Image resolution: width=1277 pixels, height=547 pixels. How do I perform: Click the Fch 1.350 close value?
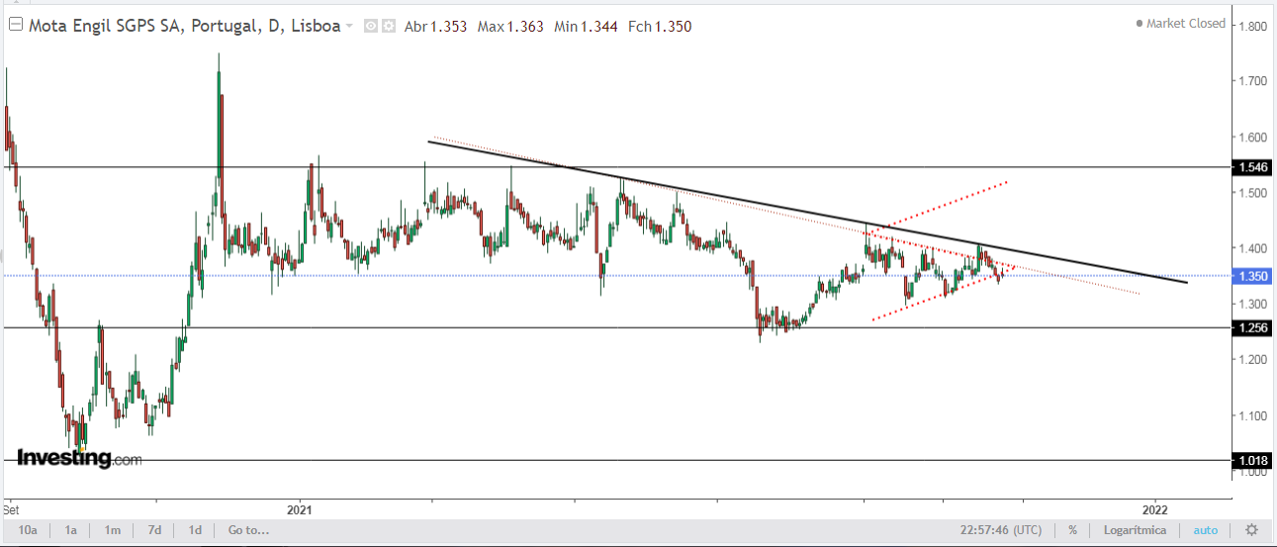point(659,27)
